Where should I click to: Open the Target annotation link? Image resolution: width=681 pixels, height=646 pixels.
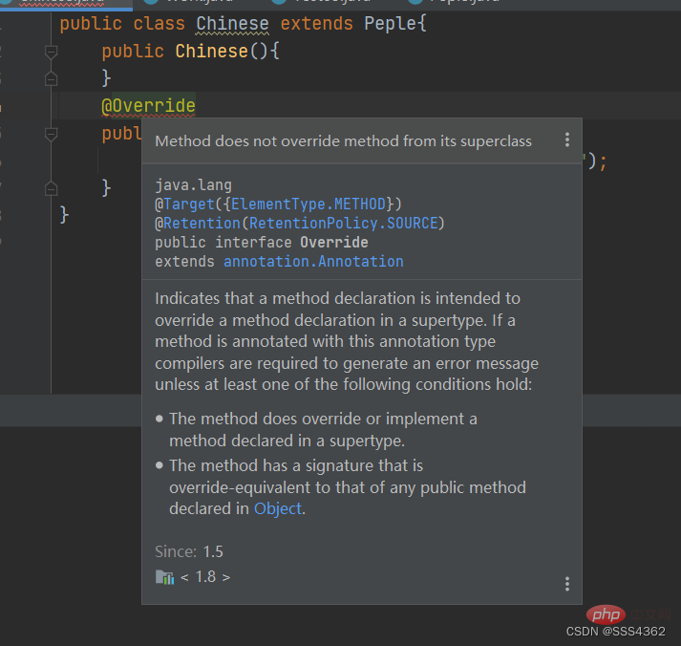pos(189,205)
